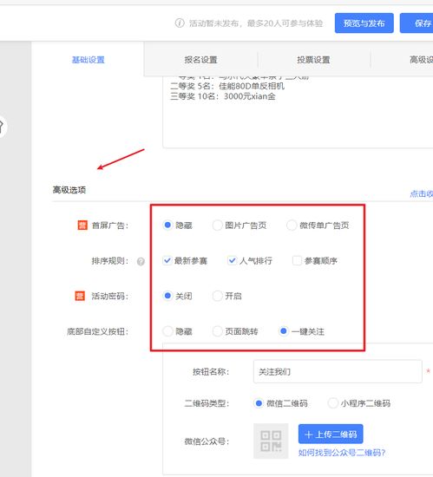
Task: Open the 如何找到公众号二维码? link
Action: click(342, 453)
